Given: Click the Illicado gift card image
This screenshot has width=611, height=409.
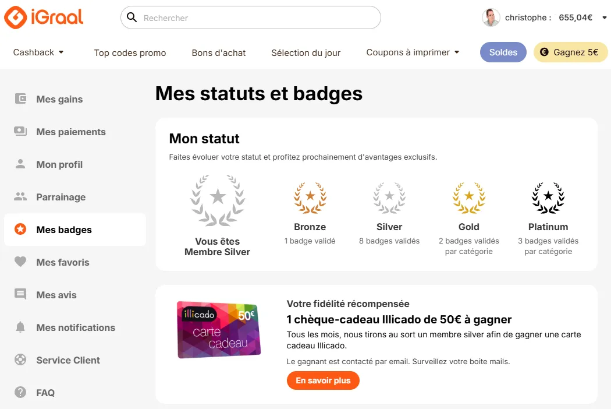Looking at the screenshot, I should coord(219,330).
